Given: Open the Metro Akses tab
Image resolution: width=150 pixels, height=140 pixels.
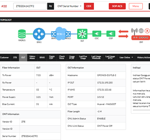Looking at the screenshot, I should tap(32, 57).
